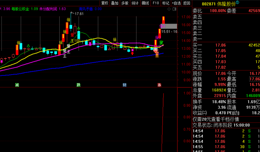260x152 pixels.
Task: Click the diamond icon above chart
Action: click(x=169, y=9)
